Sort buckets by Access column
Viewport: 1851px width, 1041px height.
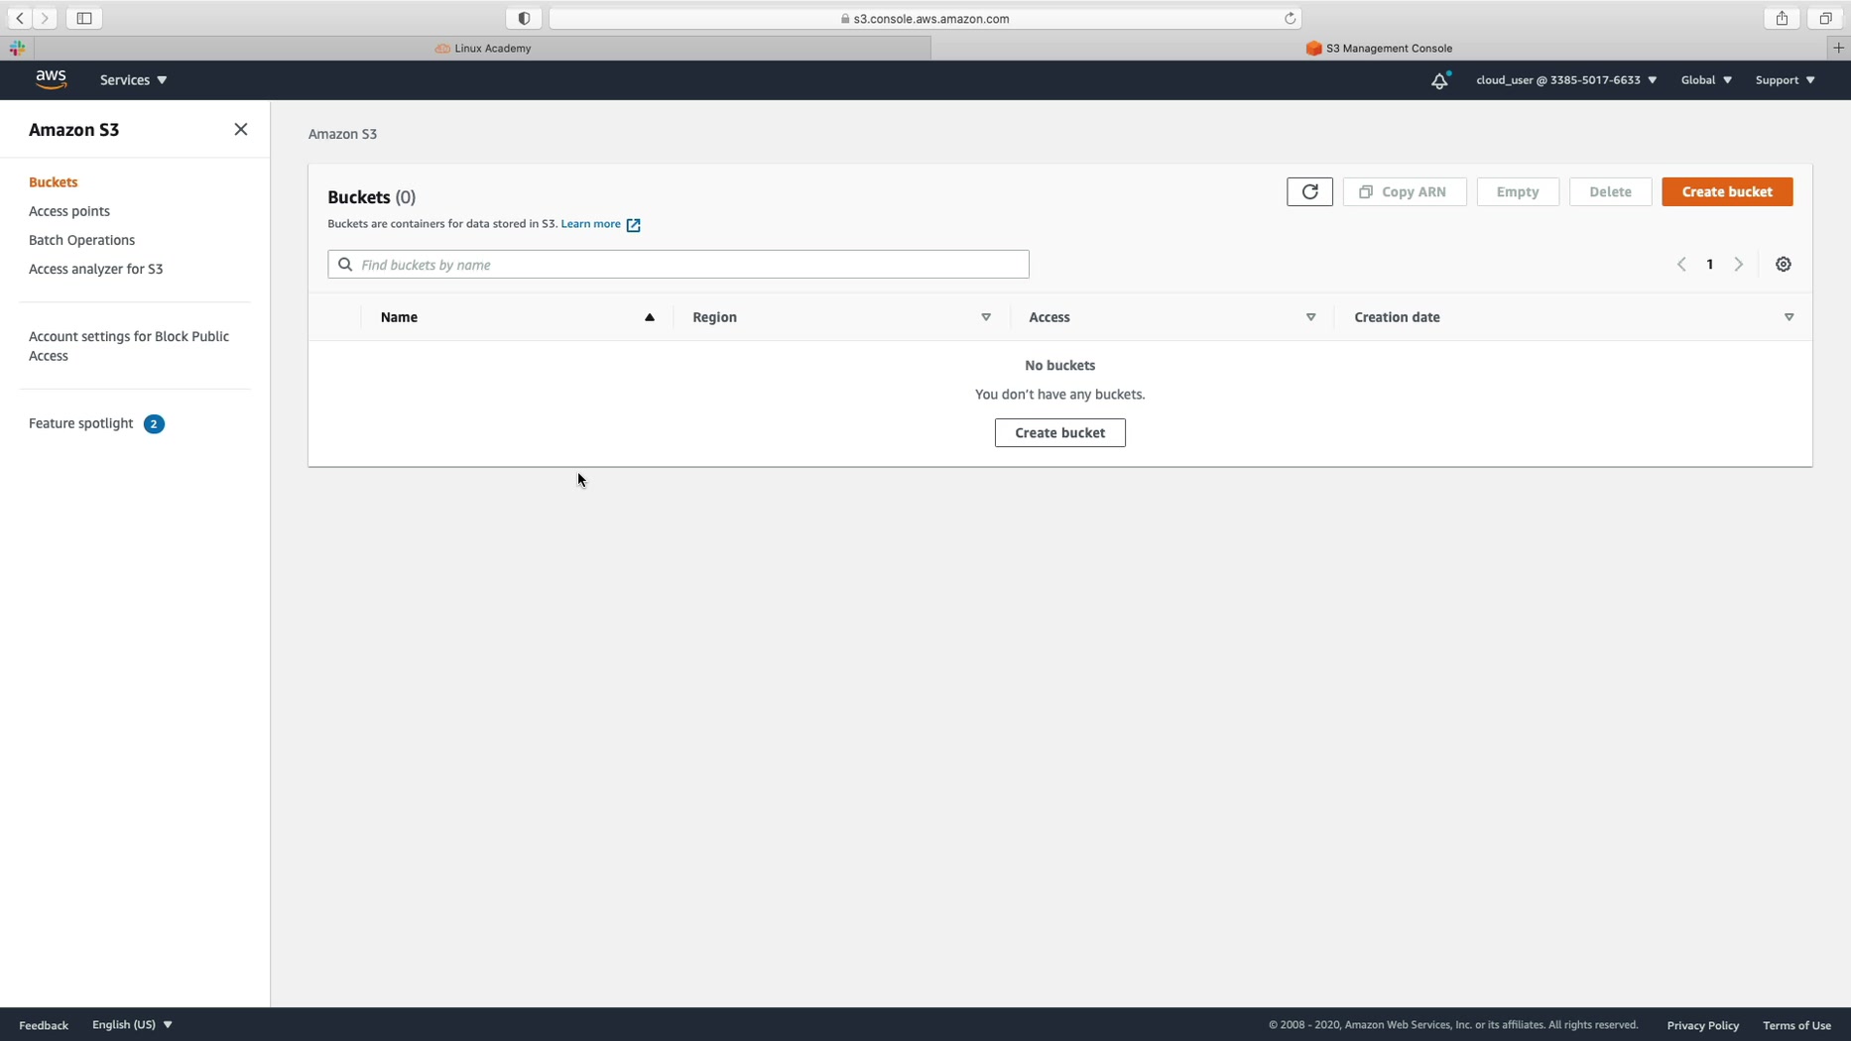(x=1172, y=317)
